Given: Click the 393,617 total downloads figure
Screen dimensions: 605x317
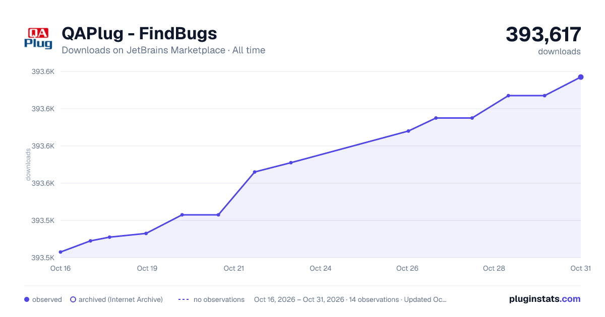Looking at the screenshot, I should coord(543,35).
